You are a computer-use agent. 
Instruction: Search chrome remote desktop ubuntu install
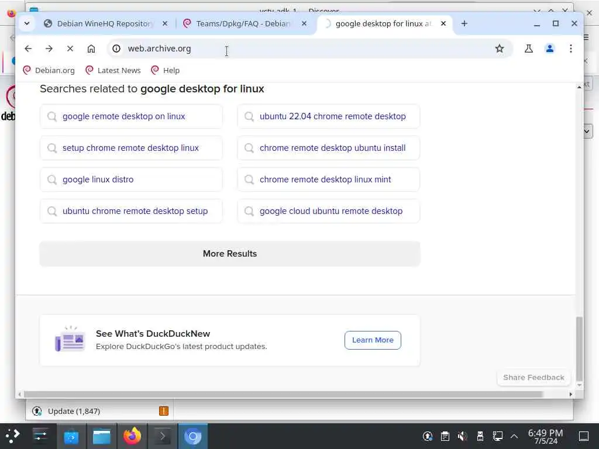[329, 148]
